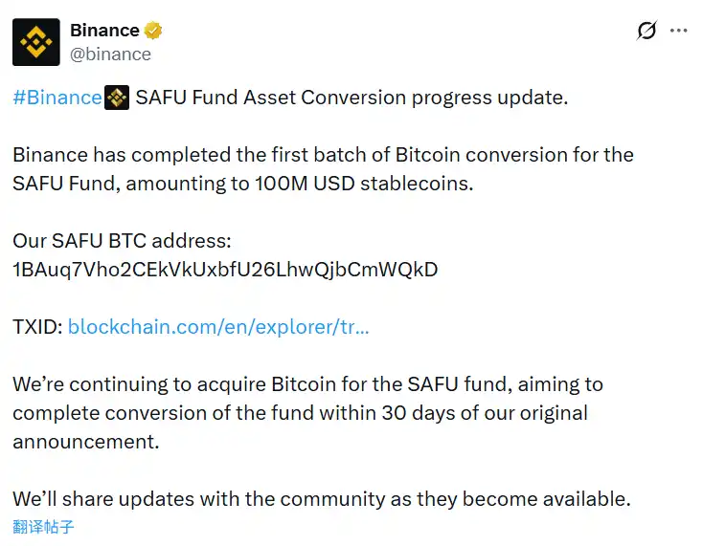The image size is (703, 546).
Task: Click the "Our SAFU BTC address:" label
Action: click(x=122, y=241)
